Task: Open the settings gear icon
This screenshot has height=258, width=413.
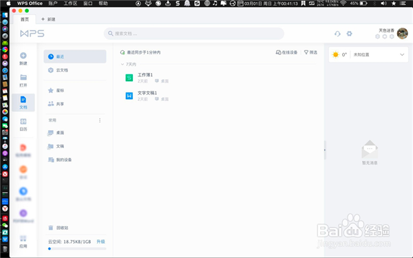Action: pos(349,34)
